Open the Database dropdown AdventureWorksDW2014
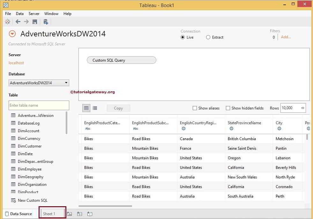The width and height of the screenshot is (313, 219). pos(39,83)
